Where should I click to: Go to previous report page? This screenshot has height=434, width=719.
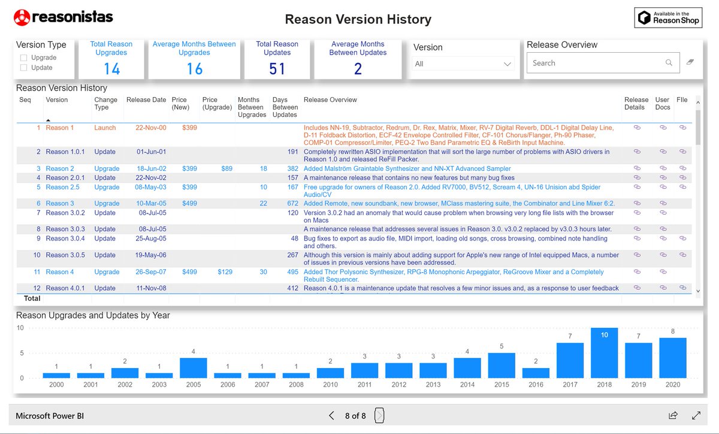[x=331, y=415]
